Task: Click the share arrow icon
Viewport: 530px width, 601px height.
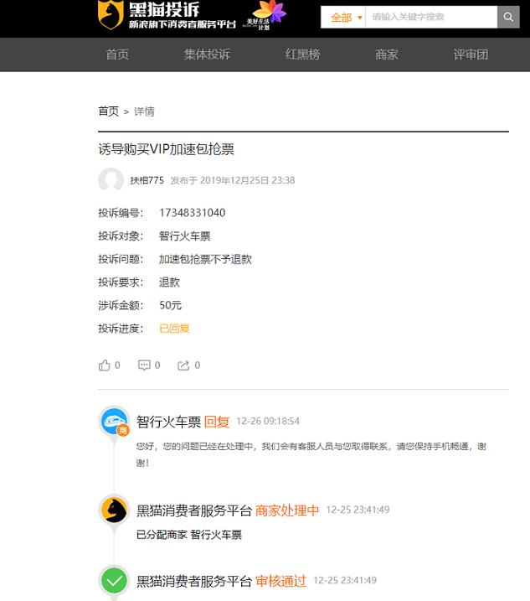Action: [183, 365]
